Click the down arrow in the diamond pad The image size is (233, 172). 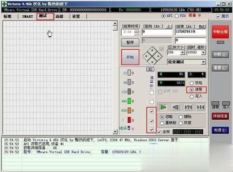[x=152, y=62]
